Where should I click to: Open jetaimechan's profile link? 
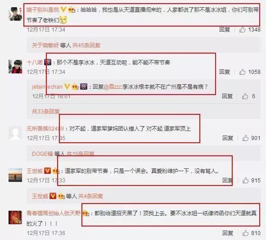(x=47, y=87)
